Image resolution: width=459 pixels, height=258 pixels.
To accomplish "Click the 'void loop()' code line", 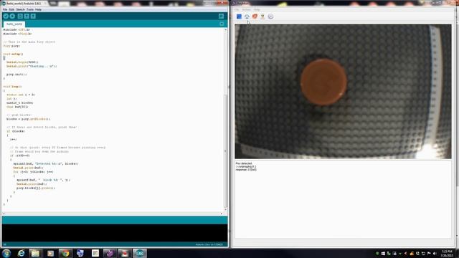I will click(x=12, y=87).
